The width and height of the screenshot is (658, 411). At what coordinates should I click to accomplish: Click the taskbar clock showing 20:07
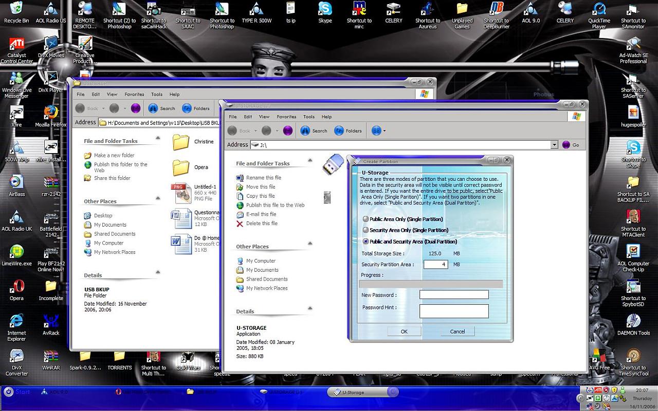[642, 390]
